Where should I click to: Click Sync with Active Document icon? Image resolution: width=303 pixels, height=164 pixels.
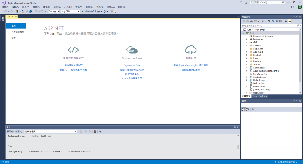pos(269,21)
